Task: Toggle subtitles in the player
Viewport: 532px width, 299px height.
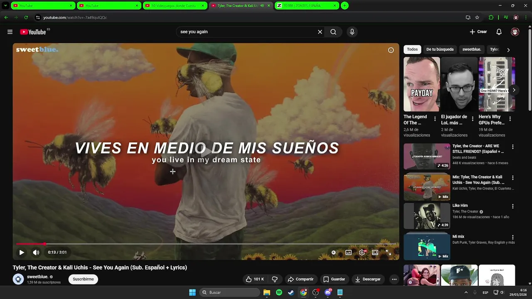Action: point(348,252)
